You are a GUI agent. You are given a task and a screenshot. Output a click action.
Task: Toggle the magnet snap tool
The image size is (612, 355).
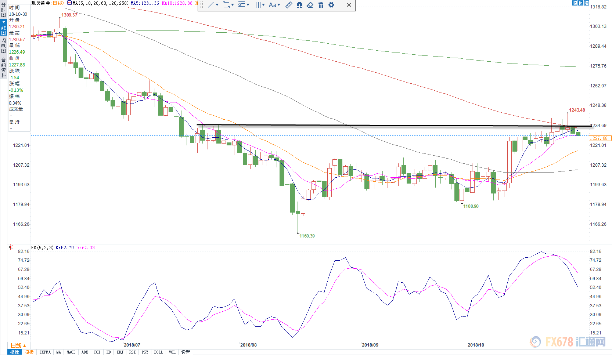300,5
